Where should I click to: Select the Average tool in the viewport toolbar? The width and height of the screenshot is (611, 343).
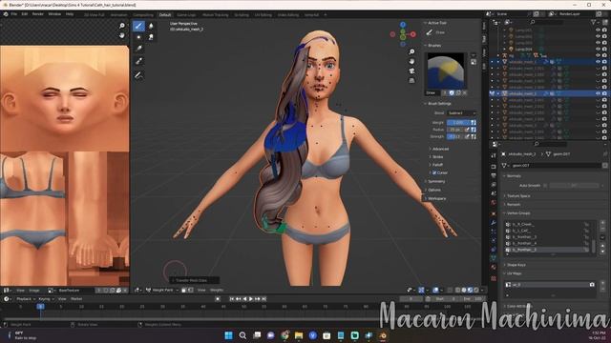138,37
